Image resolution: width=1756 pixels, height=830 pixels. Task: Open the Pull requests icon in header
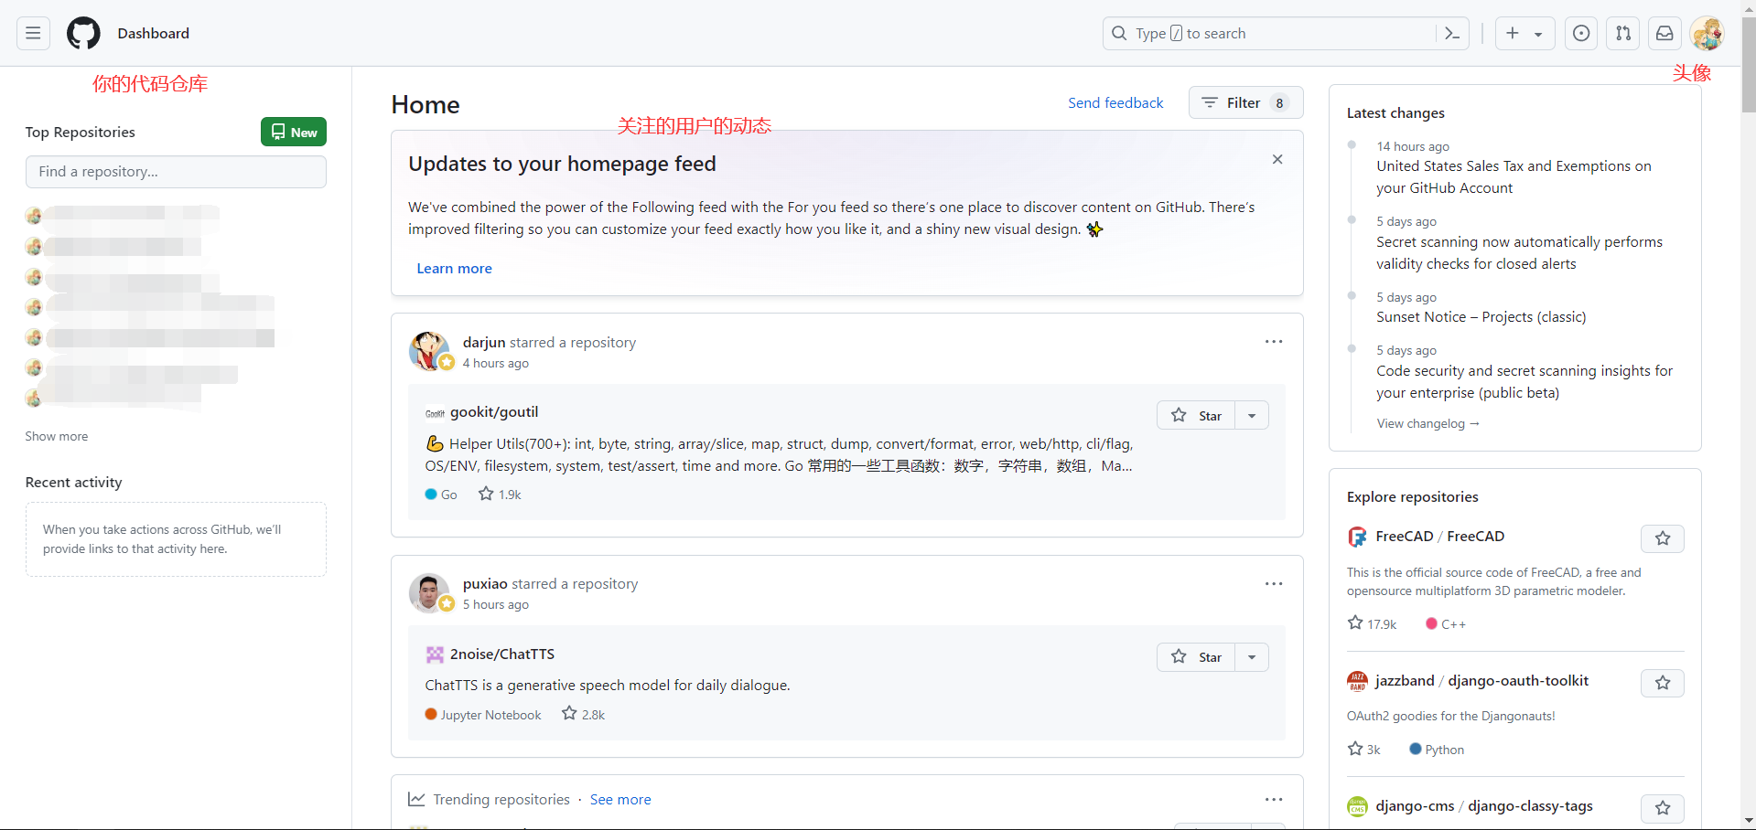(1622, 34)
